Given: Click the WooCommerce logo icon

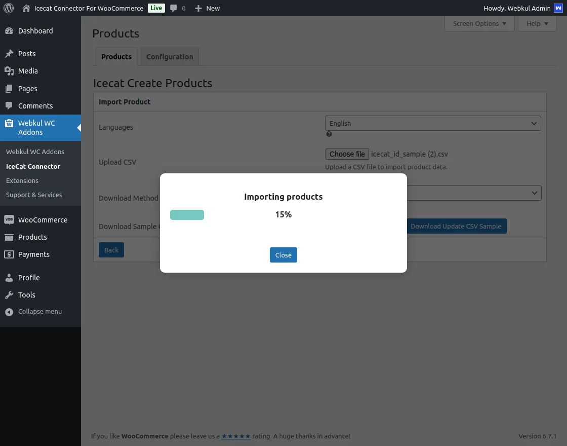Looking at the screenshot, I should click(9, 220).
